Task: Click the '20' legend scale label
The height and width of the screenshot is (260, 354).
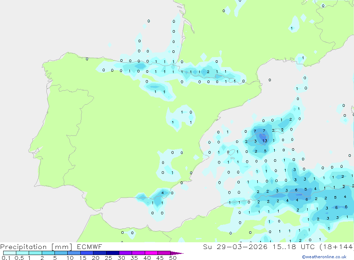Action: click(x=96, y=258)
